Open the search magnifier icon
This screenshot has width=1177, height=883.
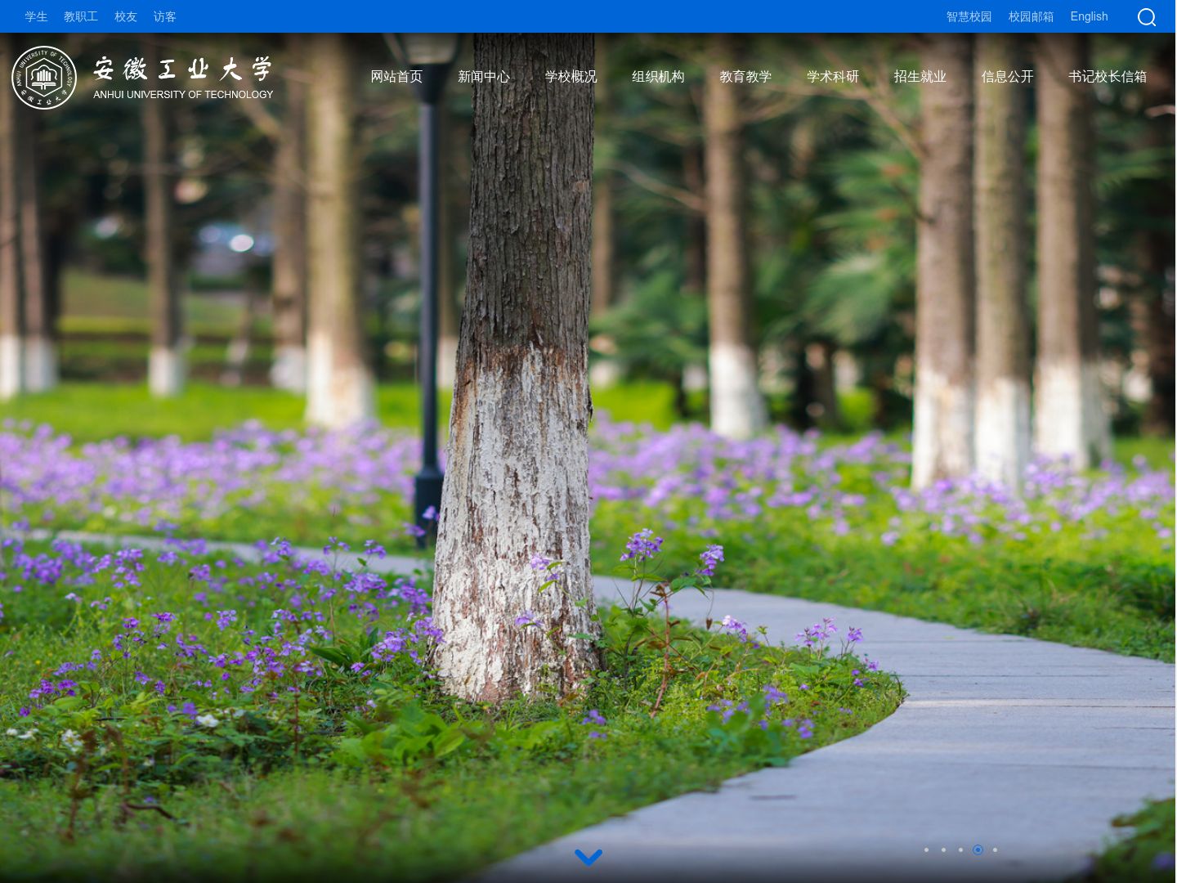[1147, 17]
